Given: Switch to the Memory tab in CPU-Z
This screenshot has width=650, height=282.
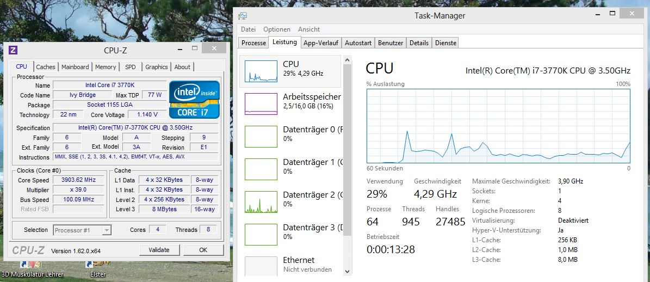Looking at the screenshot, I should 106,67.
